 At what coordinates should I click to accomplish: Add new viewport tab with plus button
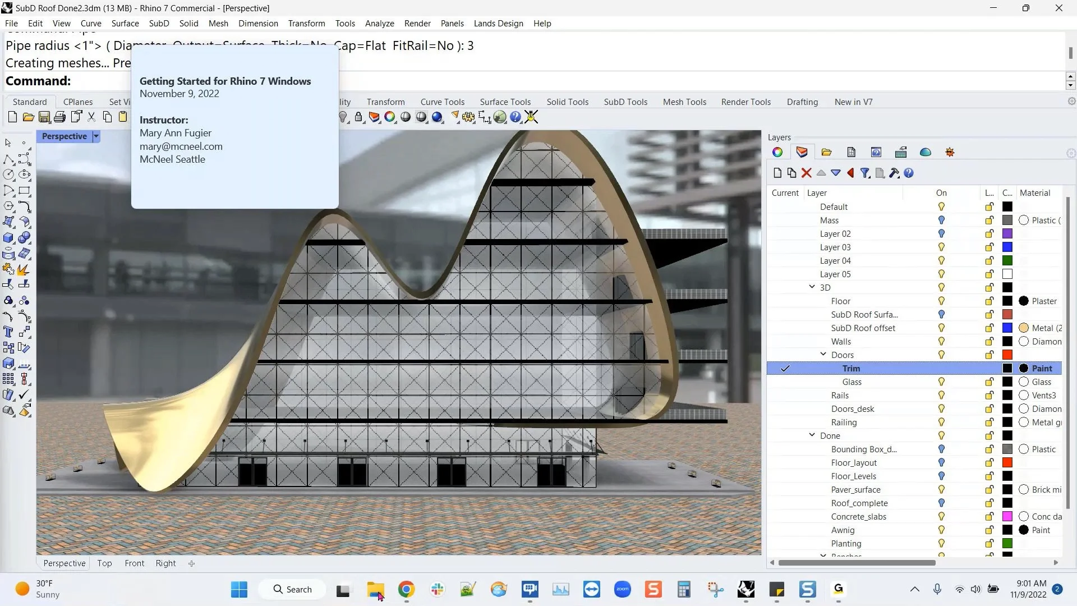coord(191,563)
